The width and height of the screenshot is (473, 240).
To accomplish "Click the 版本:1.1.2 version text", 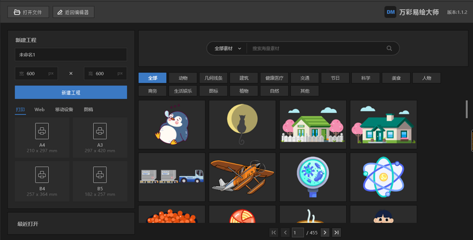I will [x=457, y=12].
